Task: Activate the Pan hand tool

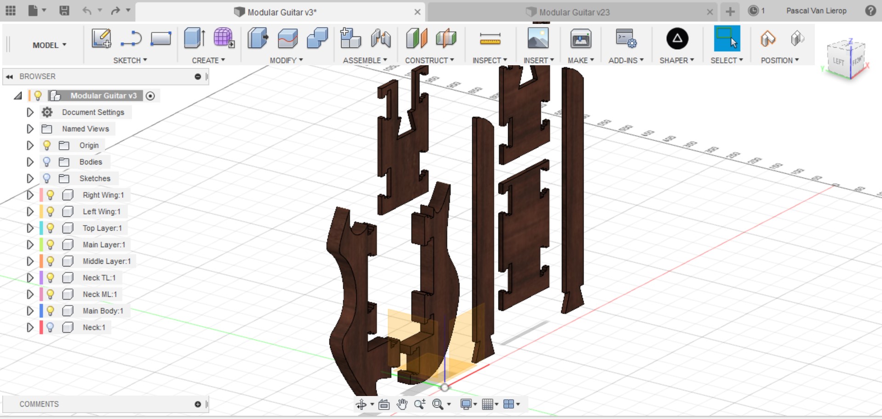Action: pos(402,404)
